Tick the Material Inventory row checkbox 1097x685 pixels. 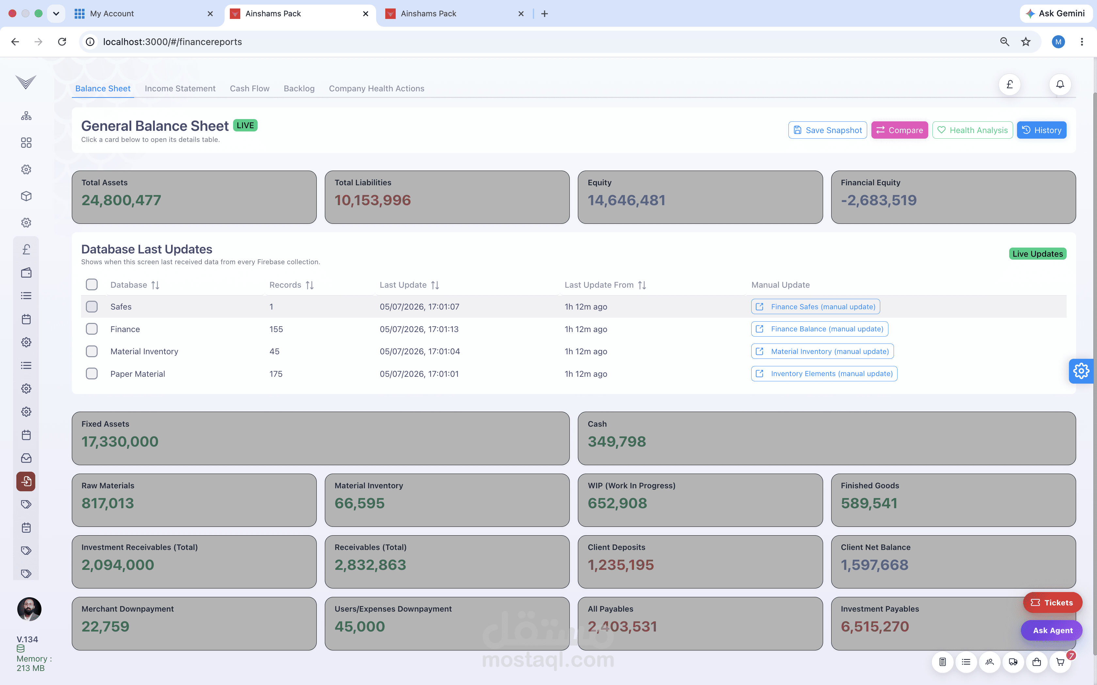point(91,351)
